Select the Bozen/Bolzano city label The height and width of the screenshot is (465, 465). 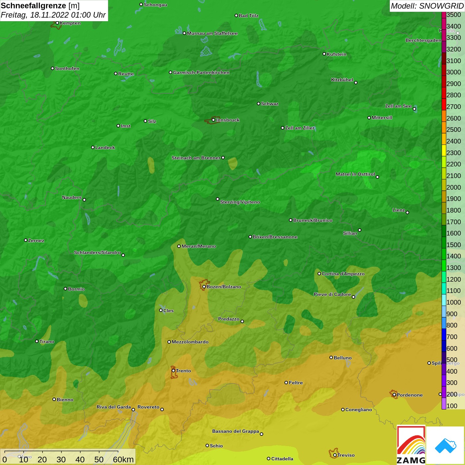tap(224, 287)
